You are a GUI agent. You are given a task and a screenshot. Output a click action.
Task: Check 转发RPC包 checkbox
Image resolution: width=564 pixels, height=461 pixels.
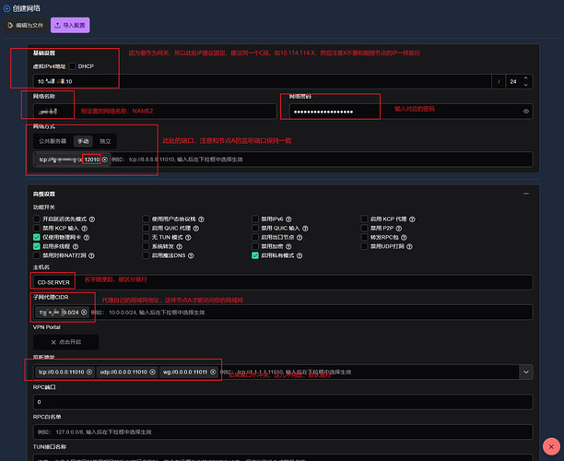[x=364, y=237]
